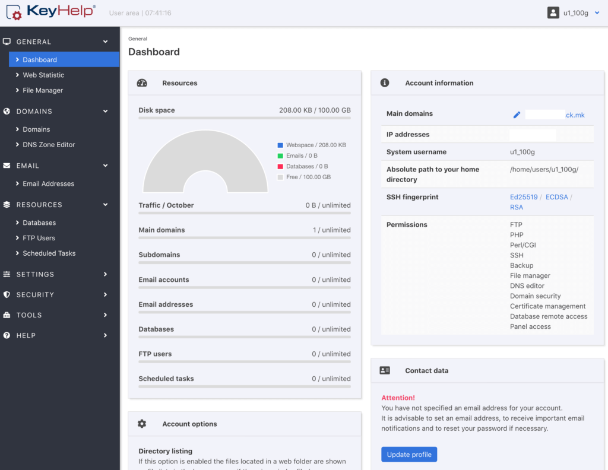Image resolution: width=608 pixels, height=470 pixels.
Task: Open Domains sidebar item
Action: tap(36, 129)
